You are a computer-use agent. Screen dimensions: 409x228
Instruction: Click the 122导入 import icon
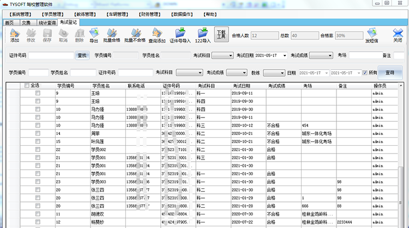click(202, 35)
